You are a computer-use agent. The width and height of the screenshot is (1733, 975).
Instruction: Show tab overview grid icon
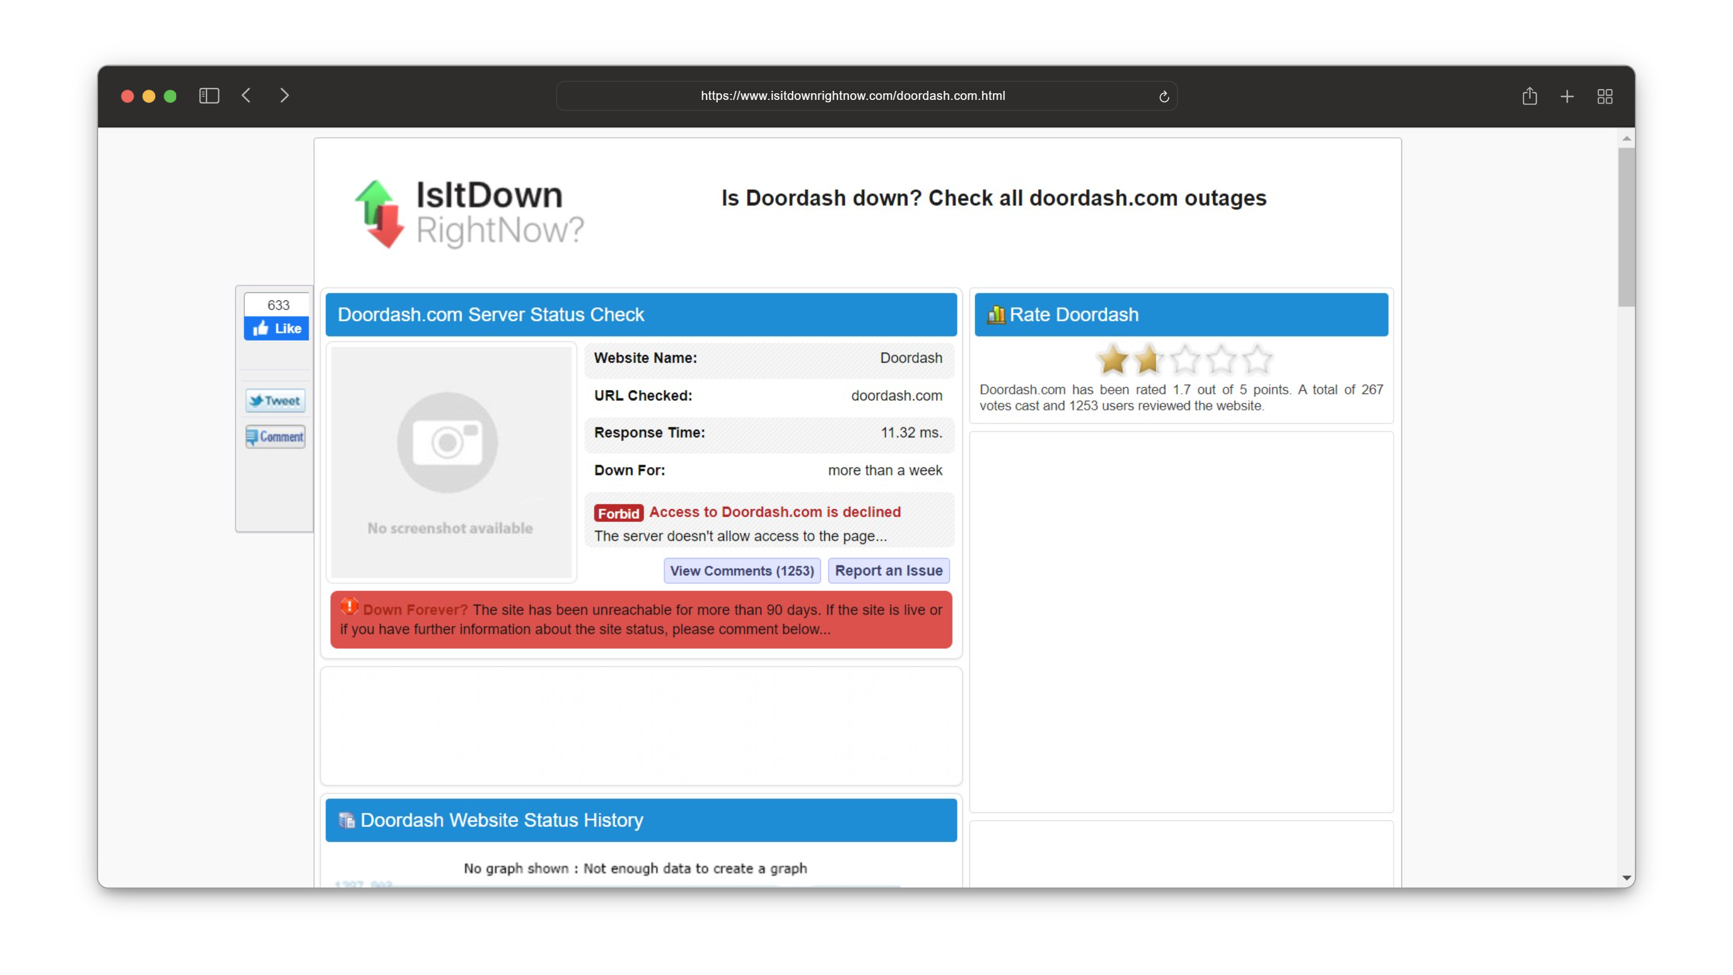point(1604,97)
